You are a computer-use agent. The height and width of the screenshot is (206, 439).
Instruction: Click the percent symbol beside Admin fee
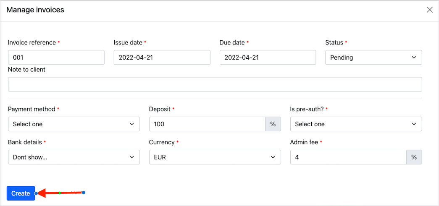[414, 157]
